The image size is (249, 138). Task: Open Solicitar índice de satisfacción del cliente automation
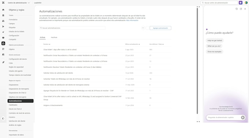[x=58, y=73]
